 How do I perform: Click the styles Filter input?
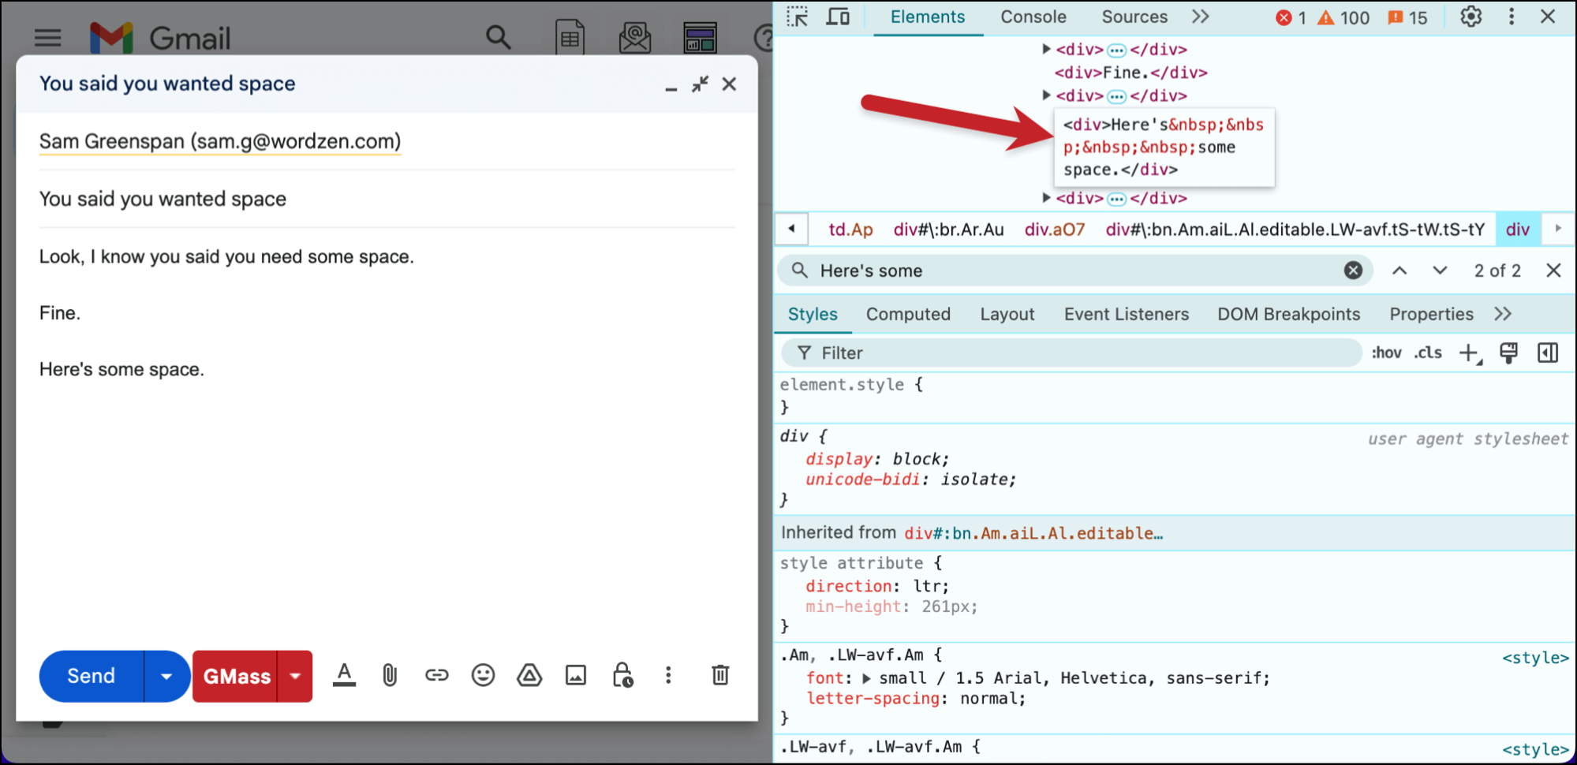click(1071, 353)
